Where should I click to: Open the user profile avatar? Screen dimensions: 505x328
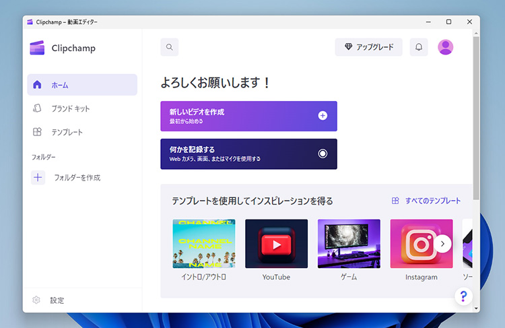click(446, 47)
